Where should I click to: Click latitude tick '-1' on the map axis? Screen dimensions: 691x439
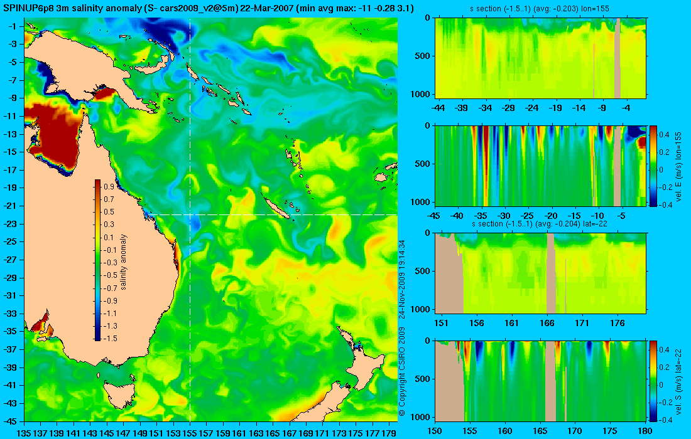13,26
